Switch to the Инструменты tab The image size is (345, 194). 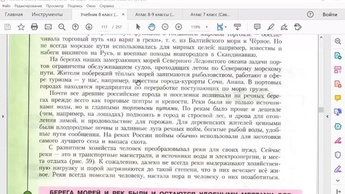pos(47,15)
